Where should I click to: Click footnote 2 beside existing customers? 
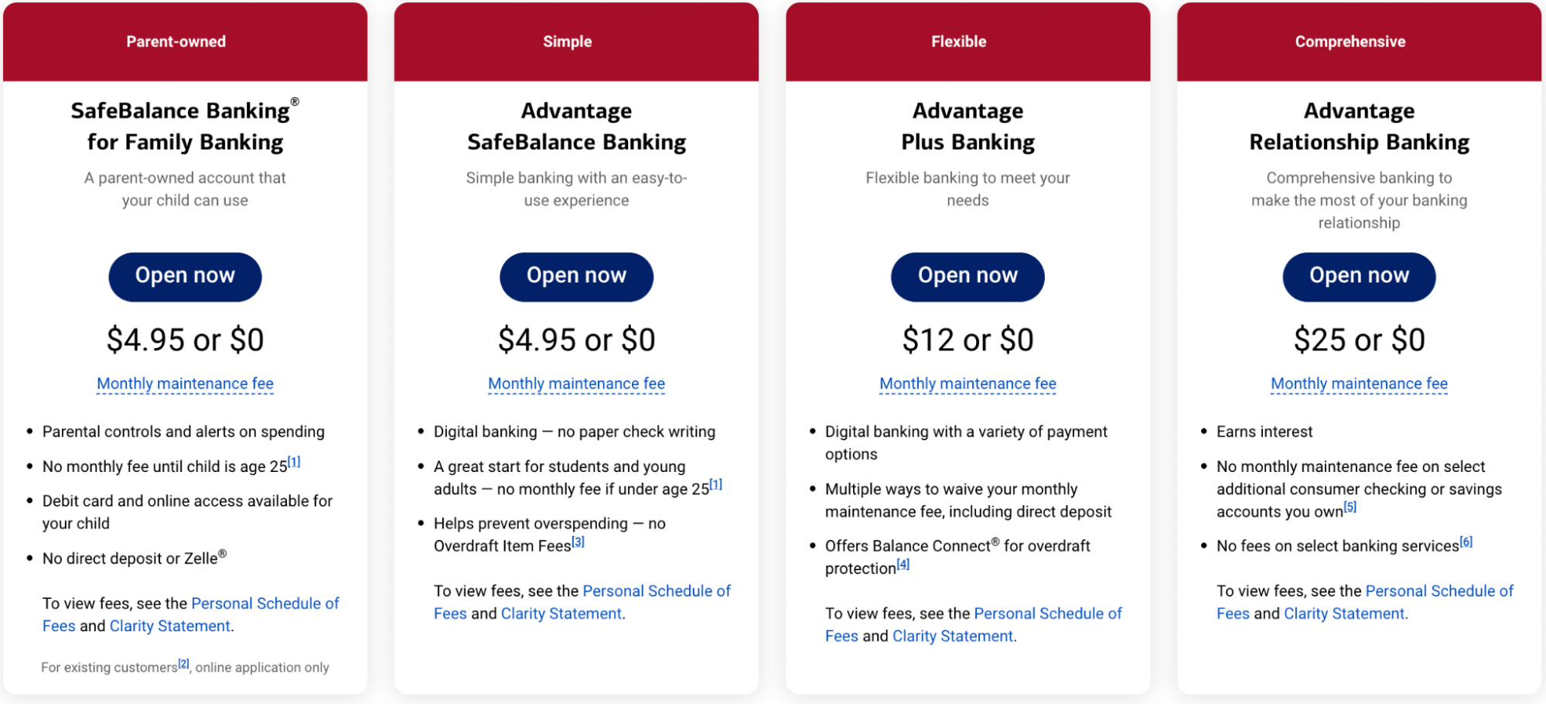(183, 663)
